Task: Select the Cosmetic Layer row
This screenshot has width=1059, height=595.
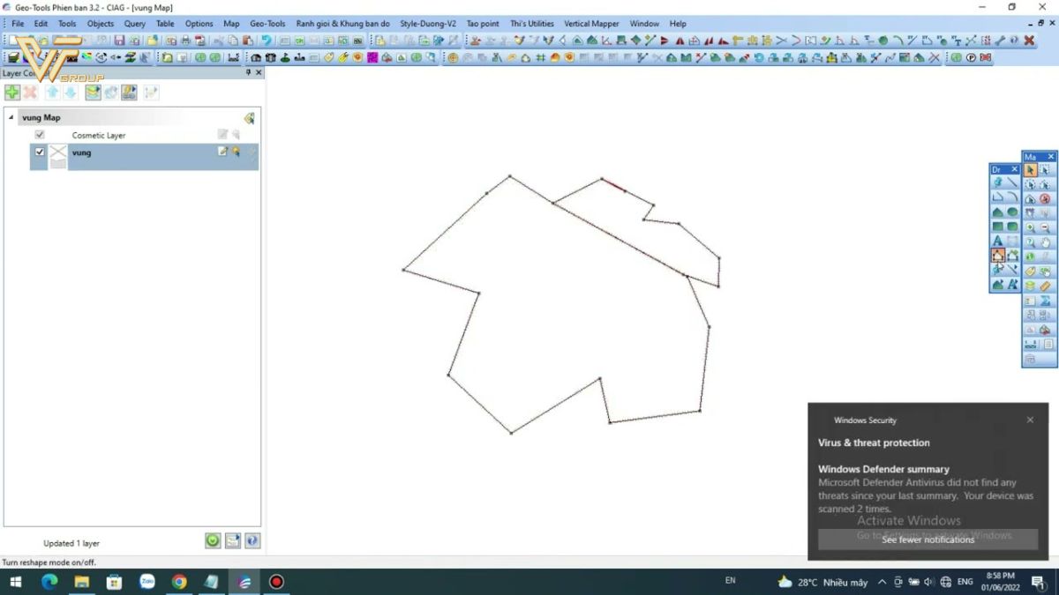Action: coord(144,135)
